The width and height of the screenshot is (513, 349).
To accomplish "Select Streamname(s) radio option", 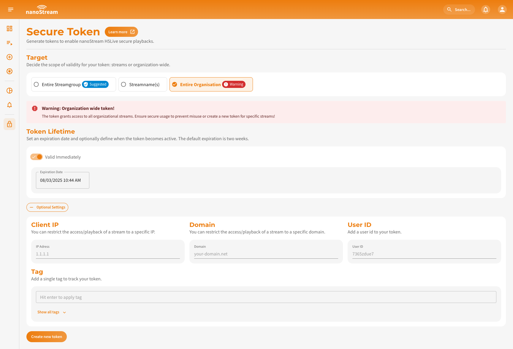I will tap(143, 84).
